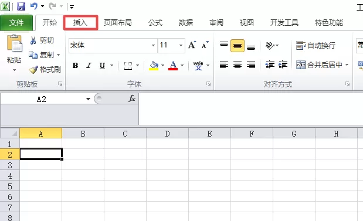This screenshot has height=221, width=363.
Task: Click the Save icon in quick access toolbar
Action: coord(21,6)
